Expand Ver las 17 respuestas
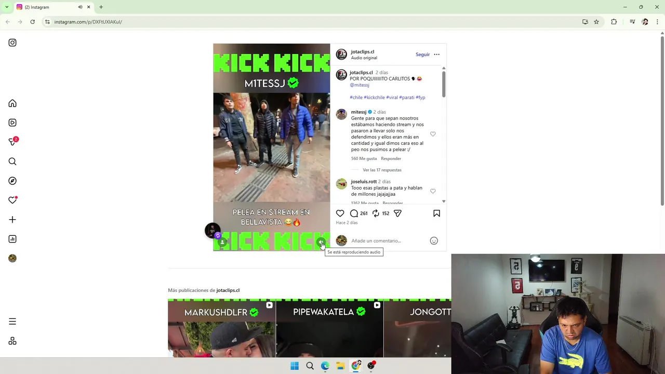The width and height of the screenshot is (665, 374). (x=382, y=170)
